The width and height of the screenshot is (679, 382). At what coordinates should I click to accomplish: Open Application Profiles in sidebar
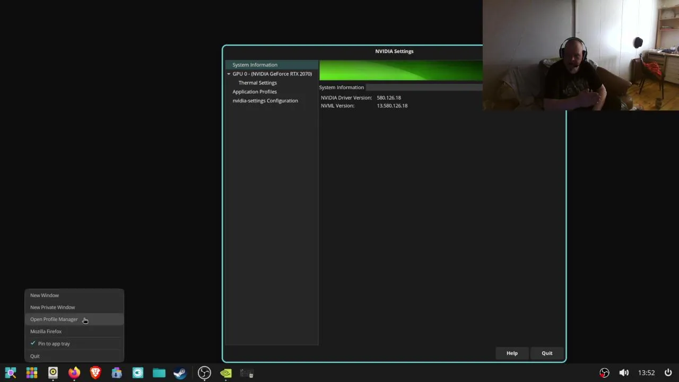coord(255,92)
